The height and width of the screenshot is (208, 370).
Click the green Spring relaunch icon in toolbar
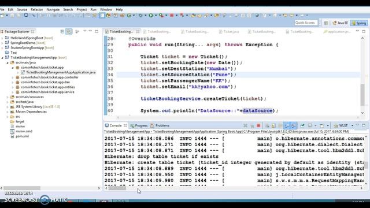[x=129, y=16]
